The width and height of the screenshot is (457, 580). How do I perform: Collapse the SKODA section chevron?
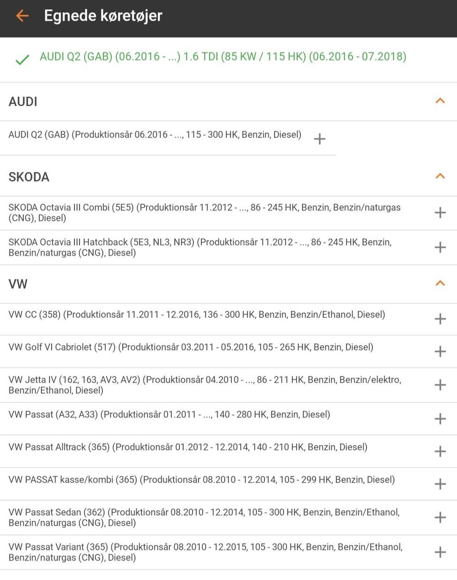pyautogui.click(x=440, y=176)
